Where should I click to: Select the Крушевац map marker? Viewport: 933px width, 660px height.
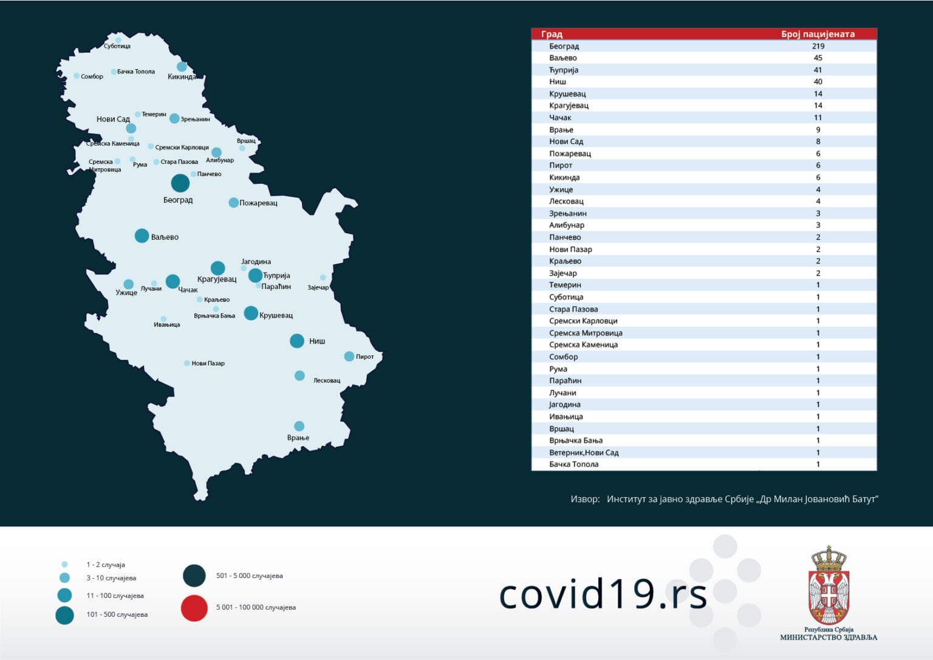tap(251, 313)
